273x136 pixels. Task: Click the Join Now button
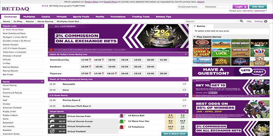click(258, 7)
